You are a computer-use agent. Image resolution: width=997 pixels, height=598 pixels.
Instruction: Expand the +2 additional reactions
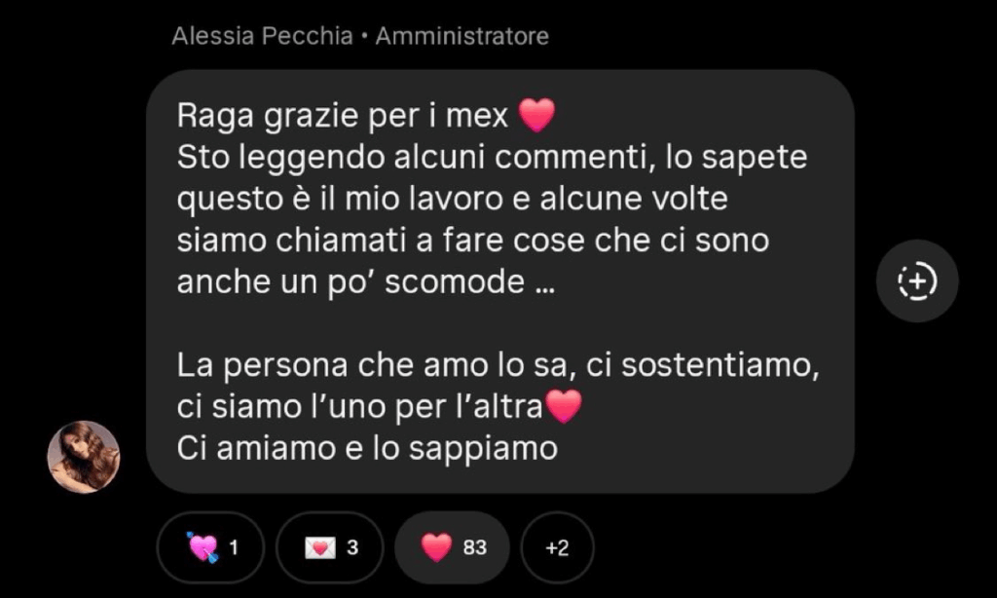(x=557, y=547)
